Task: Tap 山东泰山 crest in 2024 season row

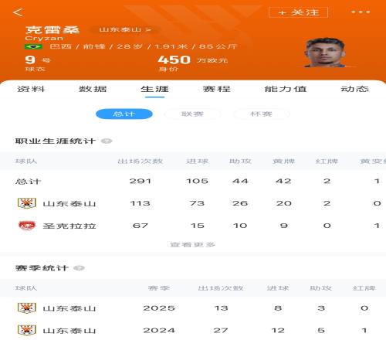Action: (x=27, y=330)
